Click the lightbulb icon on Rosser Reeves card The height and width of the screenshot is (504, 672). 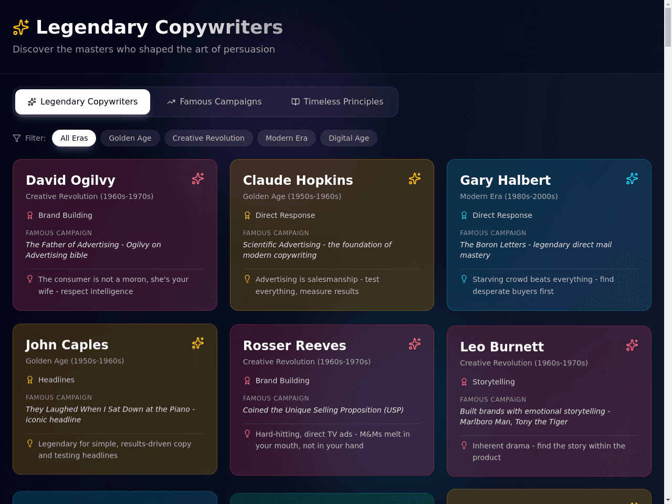point(247,434)
